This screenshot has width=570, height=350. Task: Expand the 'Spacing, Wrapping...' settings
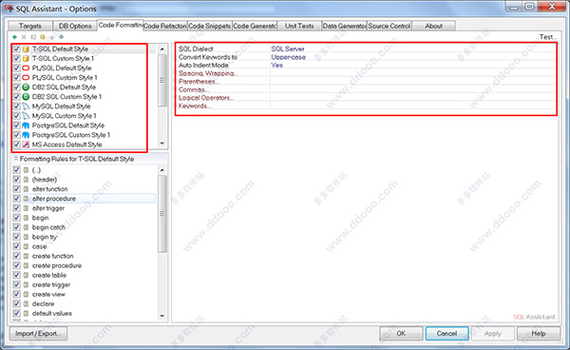tap(208, 73)
